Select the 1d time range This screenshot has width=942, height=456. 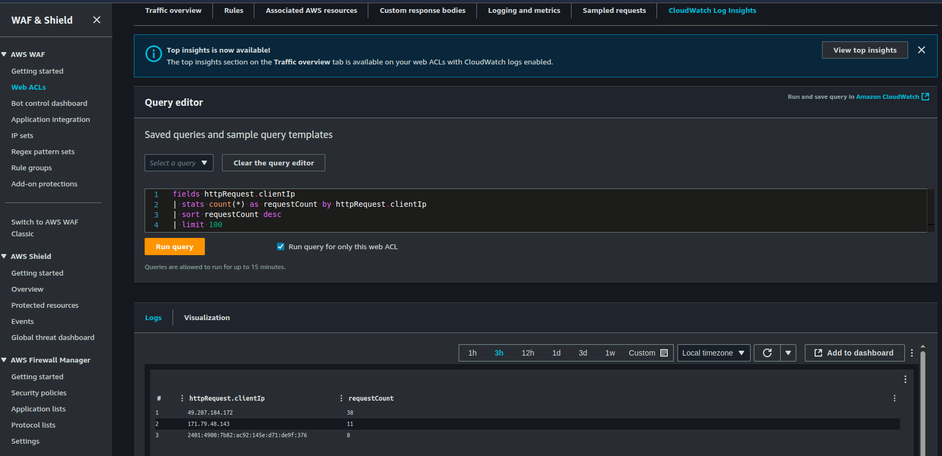(x=556, y=353)
